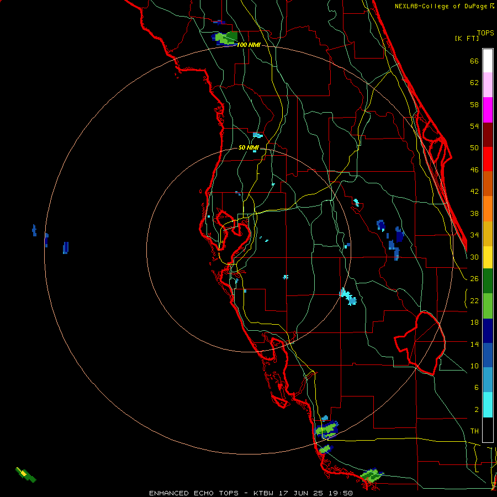Screen dimensions: 497x497
Task: Click the 58 value in the legend
Action: click(x=474, y=104)
